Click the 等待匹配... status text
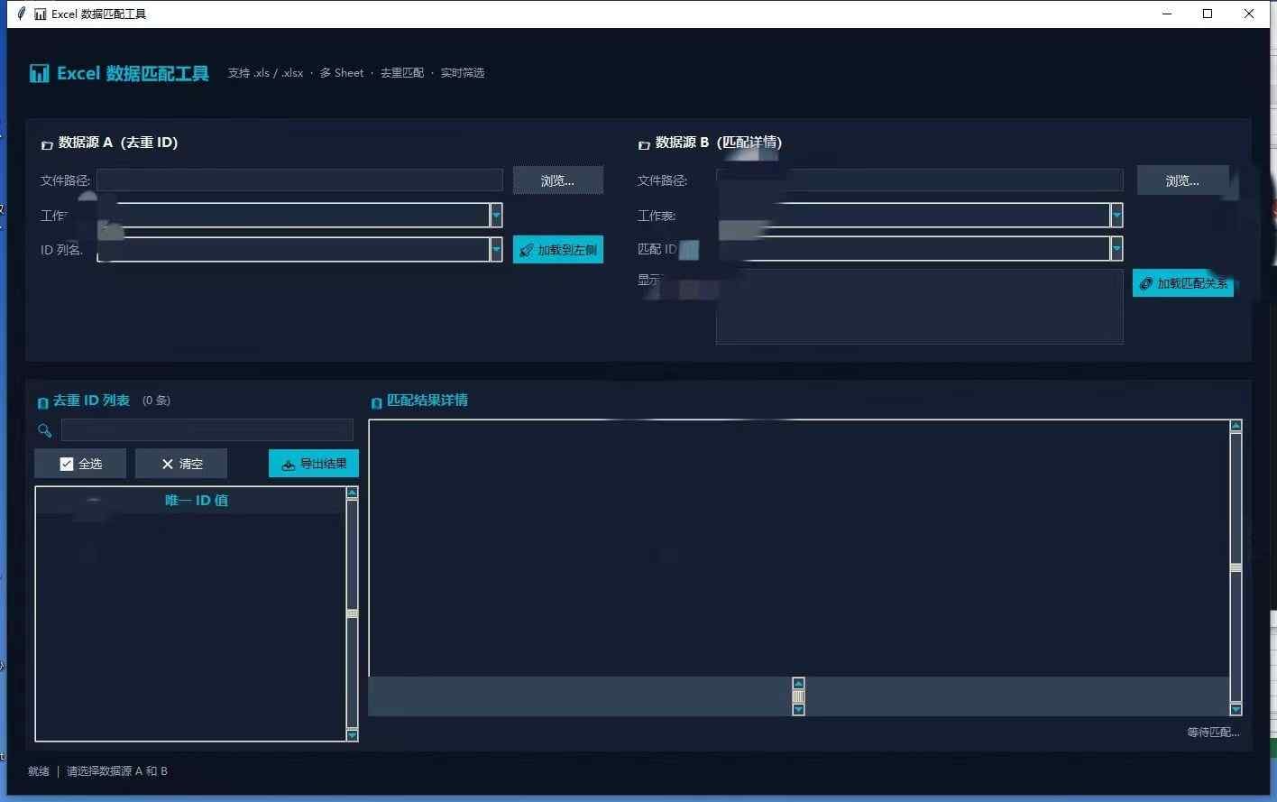The height and width of the screenshot is (802, 1277). 1213,733
